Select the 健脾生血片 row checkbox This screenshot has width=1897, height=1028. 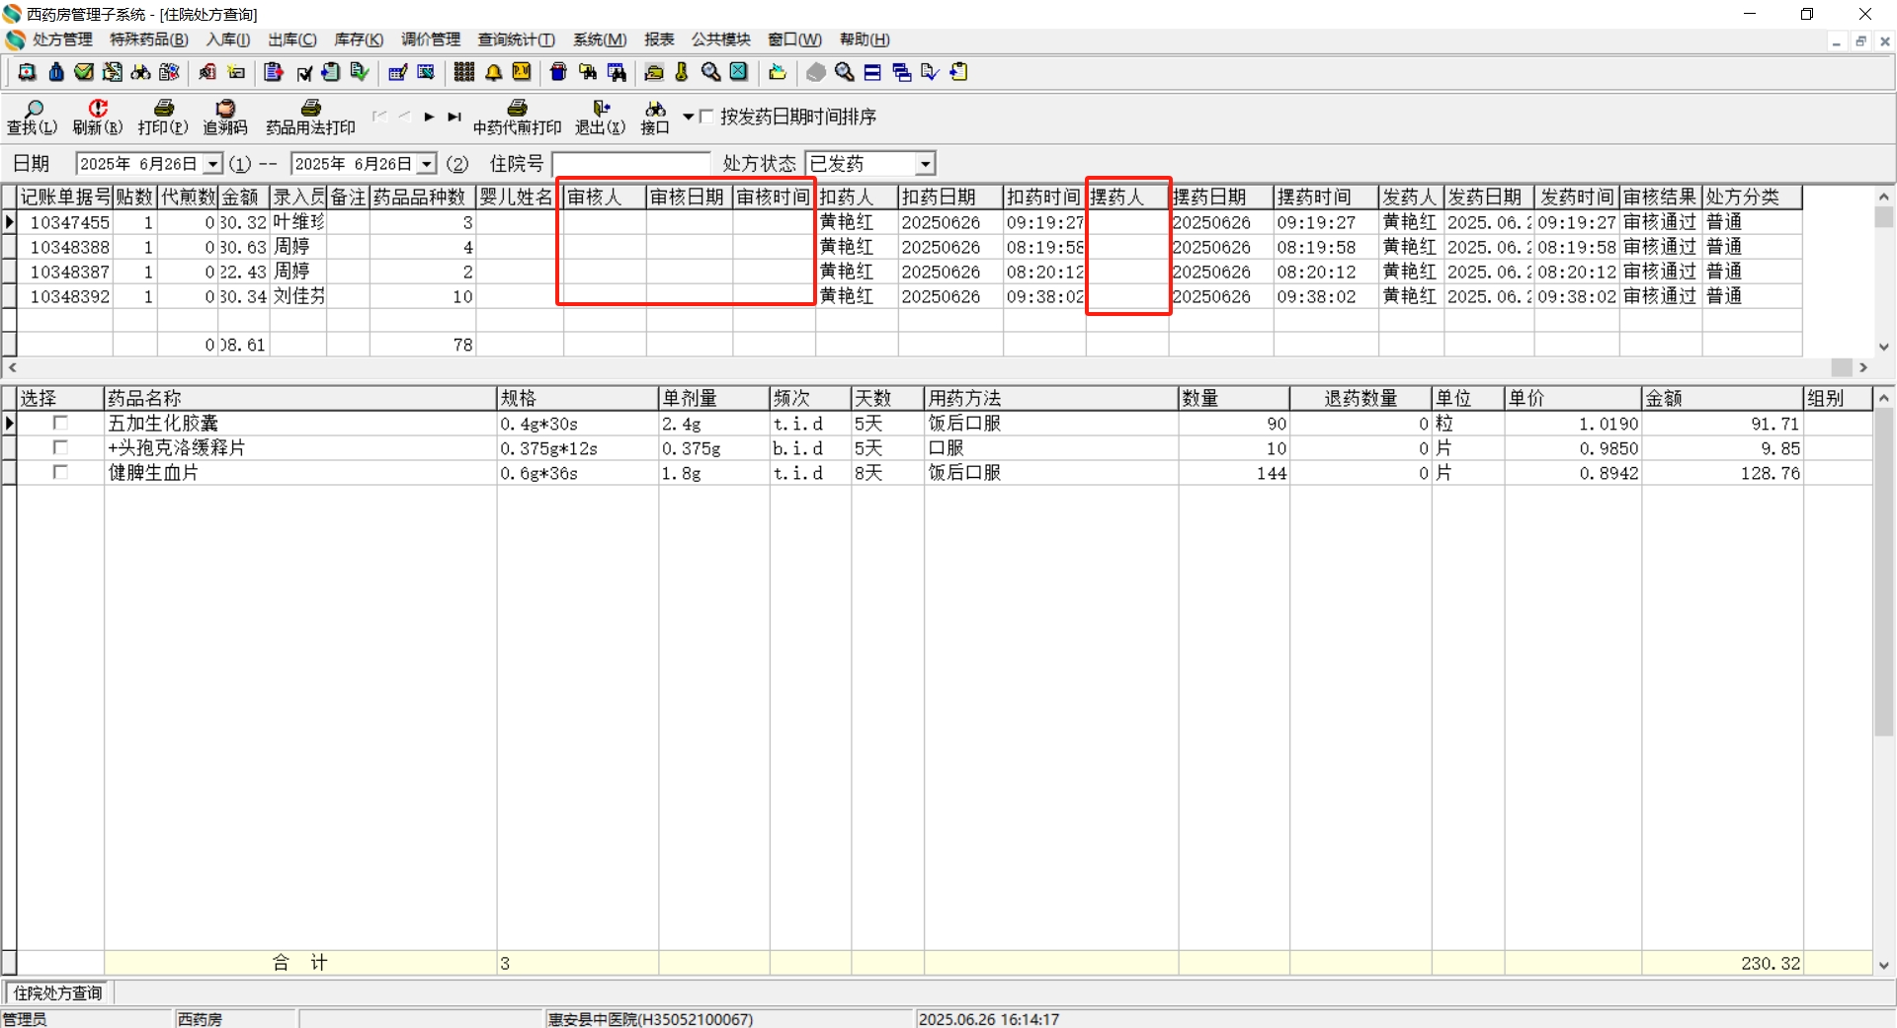click(x=60, y=472)
